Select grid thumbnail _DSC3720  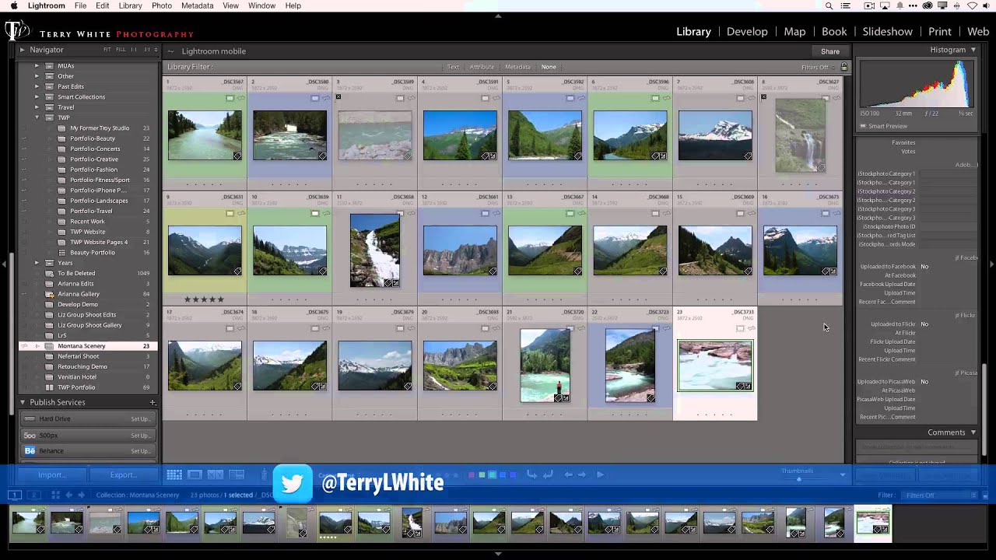(545, 366)
